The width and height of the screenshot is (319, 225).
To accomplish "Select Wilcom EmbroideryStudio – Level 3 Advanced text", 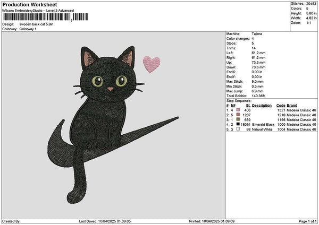I will click(x=38, y=11).
